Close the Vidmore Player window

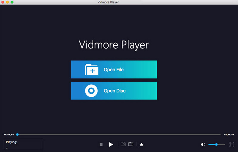tap(3, 2)
